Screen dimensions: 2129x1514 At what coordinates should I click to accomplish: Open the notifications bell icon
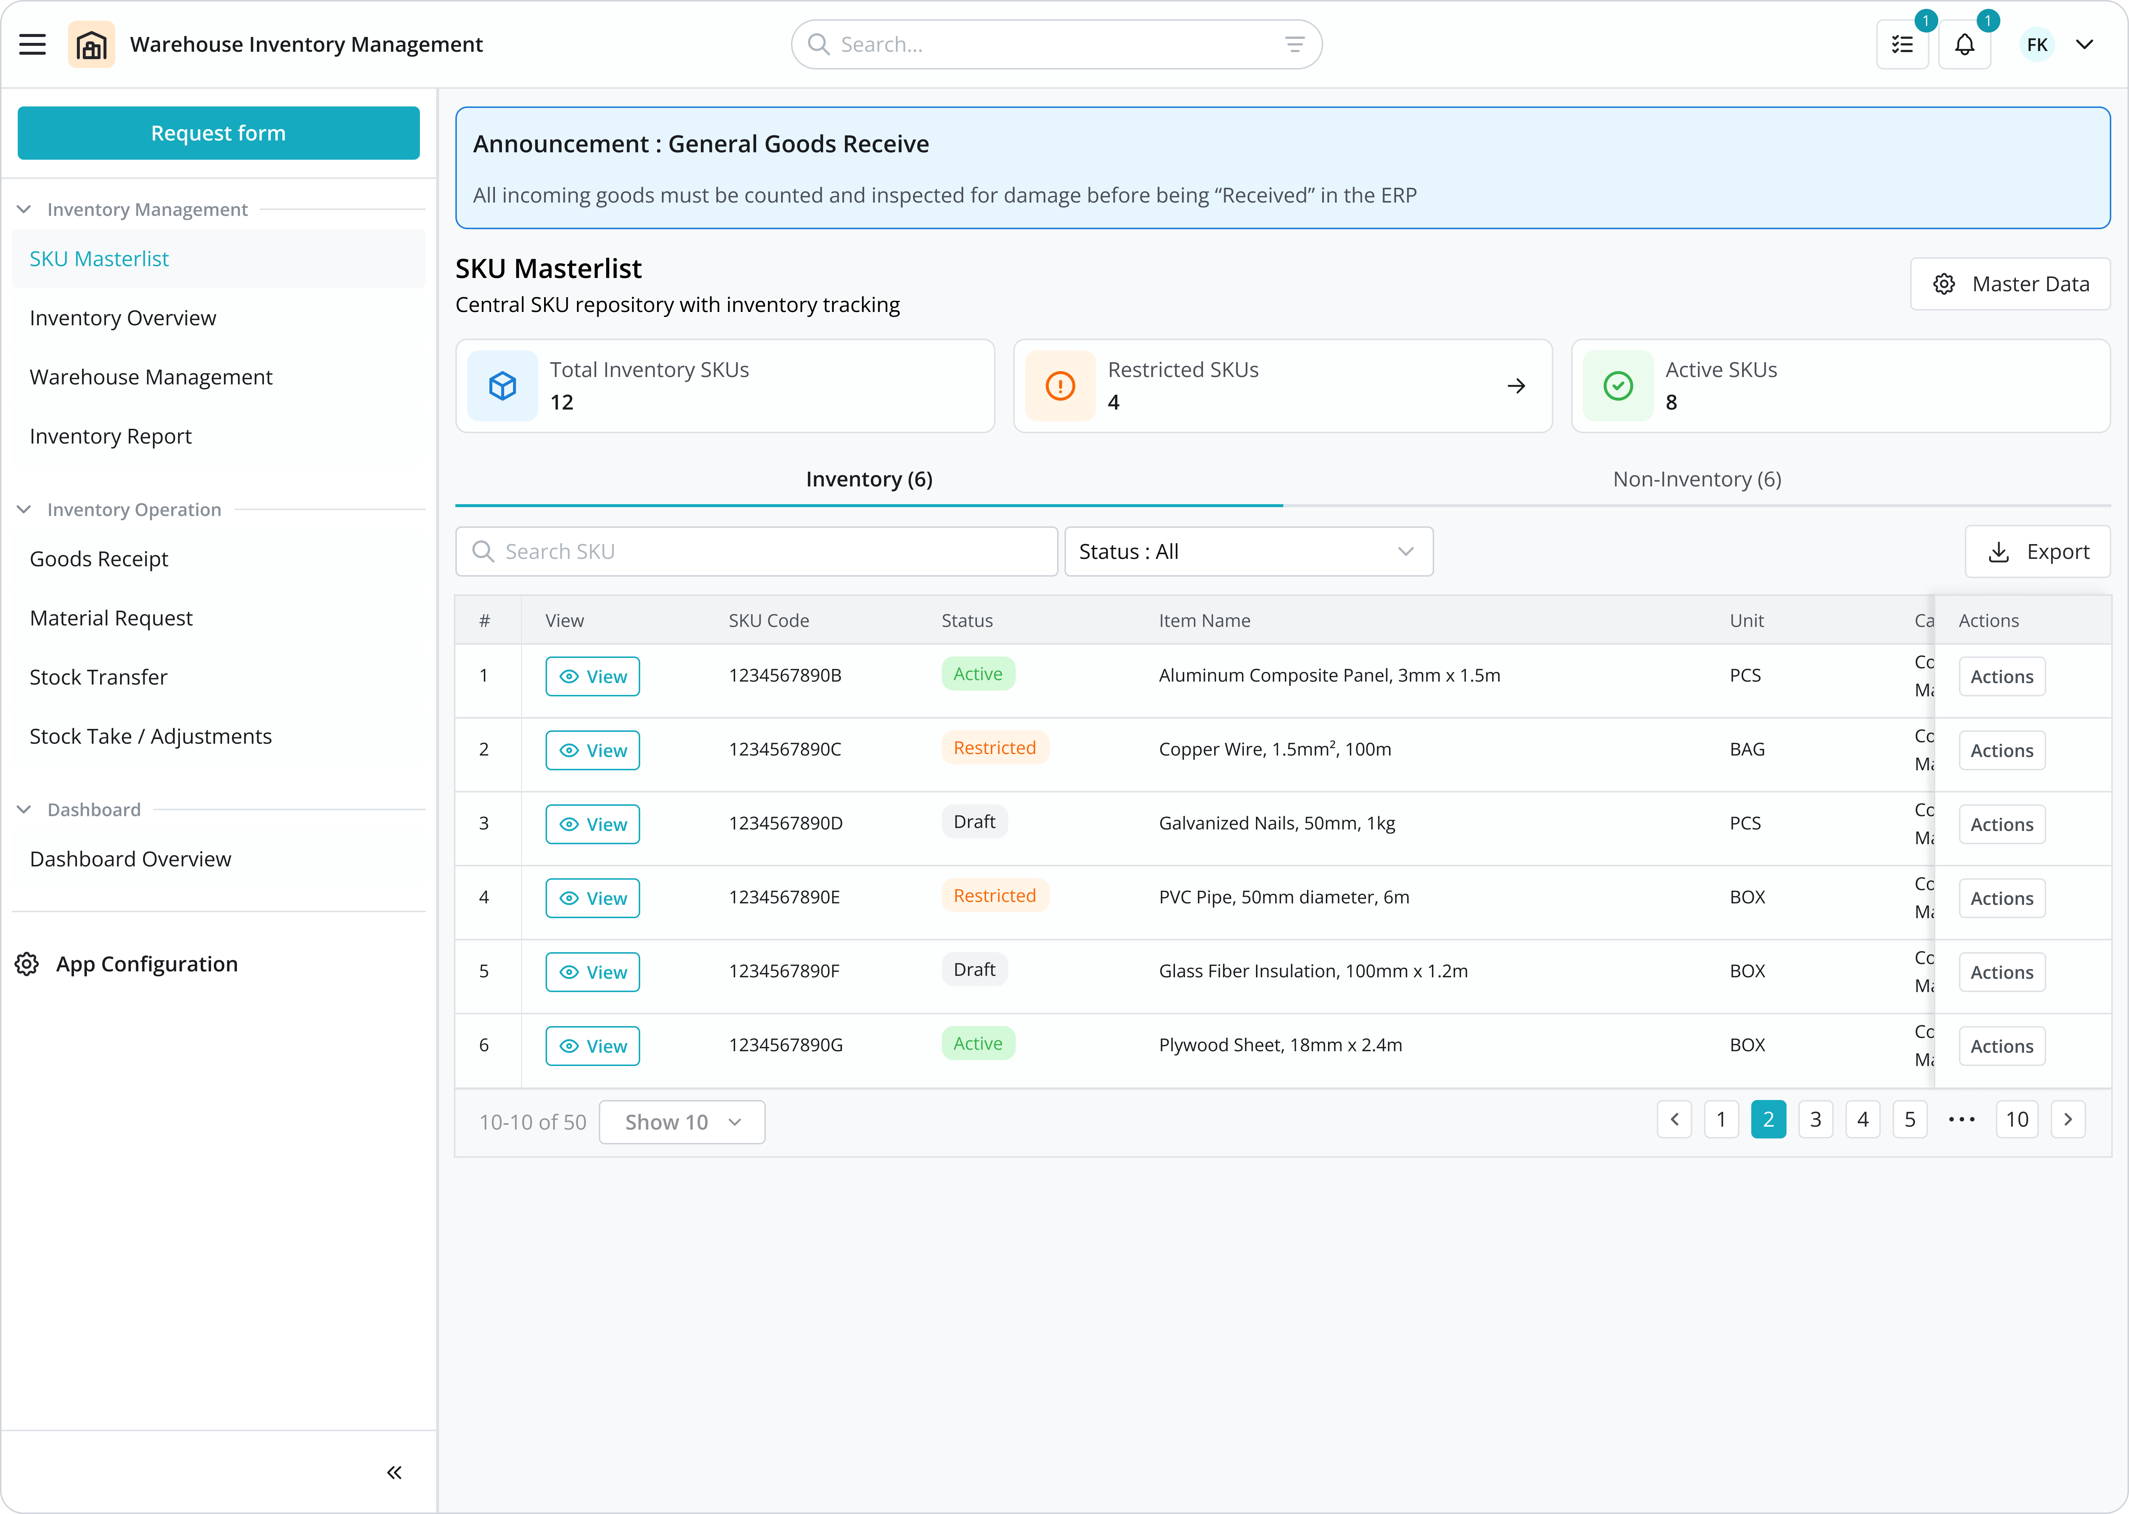(1964, 45)
